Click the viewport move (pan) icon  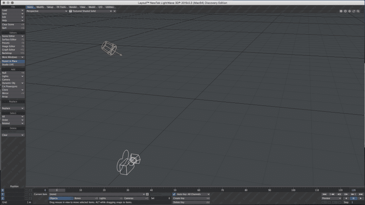click(349, 11)
